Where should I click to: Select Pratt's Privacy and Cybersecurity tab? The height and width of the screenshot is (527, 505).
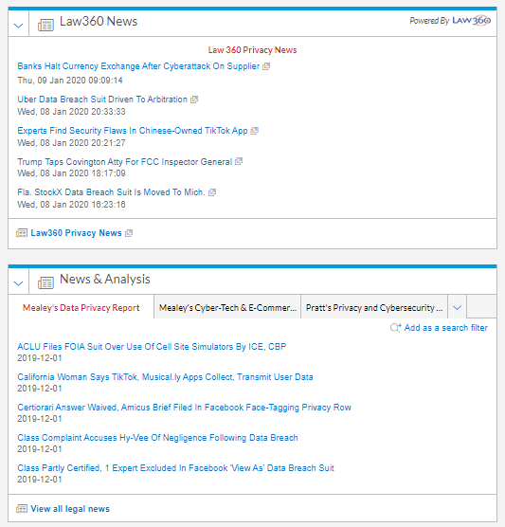(x=374, y=307)
